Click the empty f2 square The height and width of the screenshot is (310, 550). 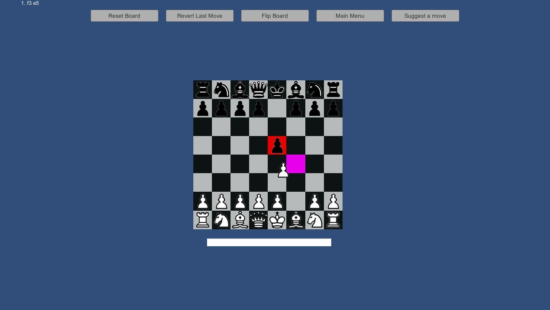296,201
